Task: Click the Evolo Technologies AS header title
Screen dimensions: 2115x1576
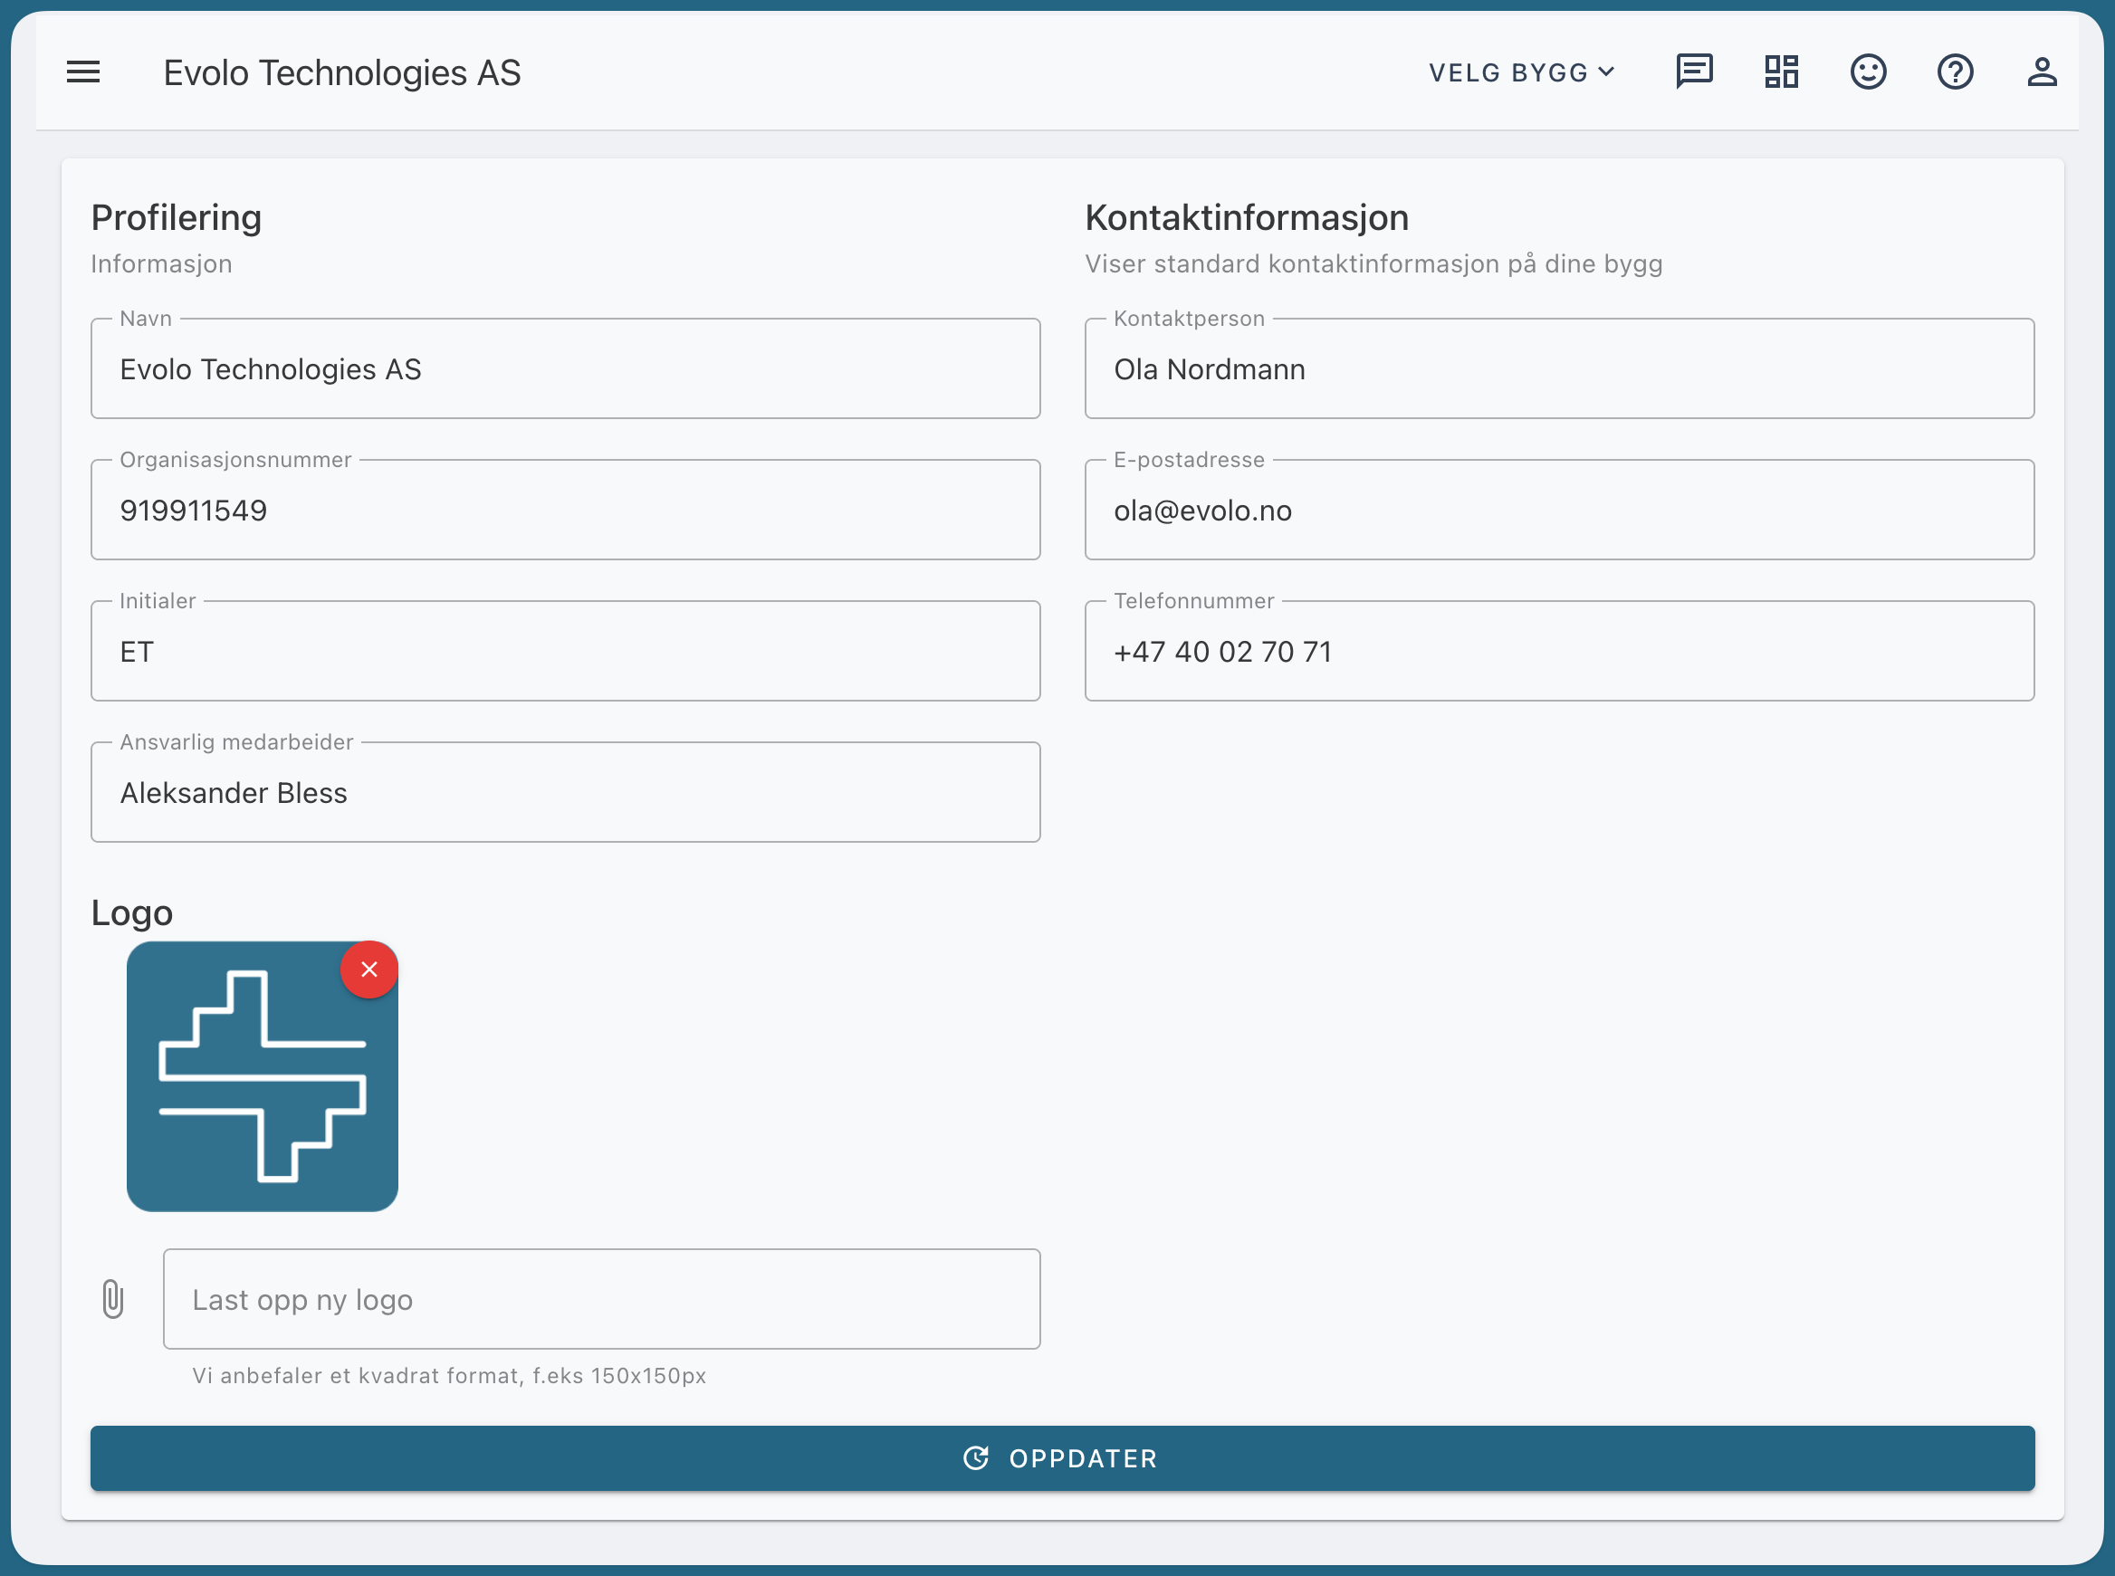Action: [341, 72]
